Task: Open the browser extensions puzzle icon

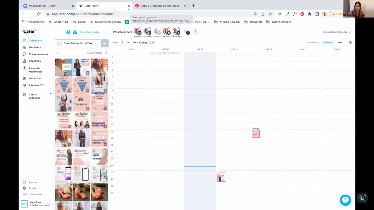Action: 310,14
